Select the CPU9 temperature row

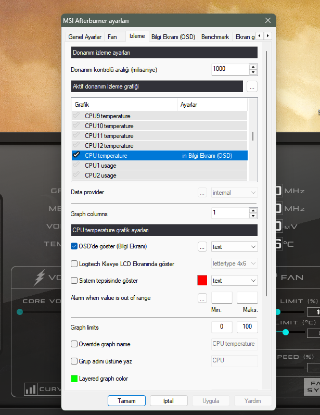tap(159, 116)
